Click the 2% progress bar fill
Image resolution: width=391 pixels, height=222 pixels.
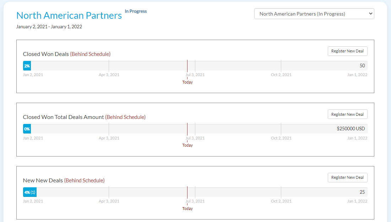pos(27,66)
